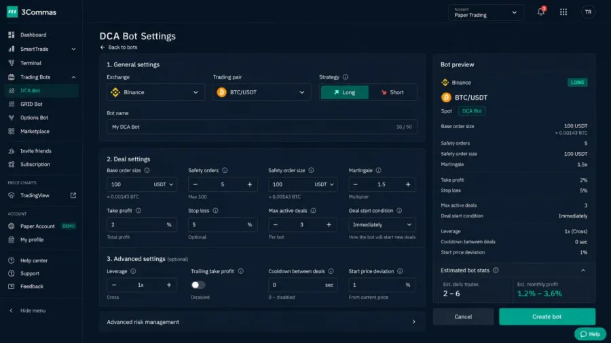The height and width of the screenshot is (343, 611).
Task: Collapse the Estimated bot stats panel
Action: [583, 270]
